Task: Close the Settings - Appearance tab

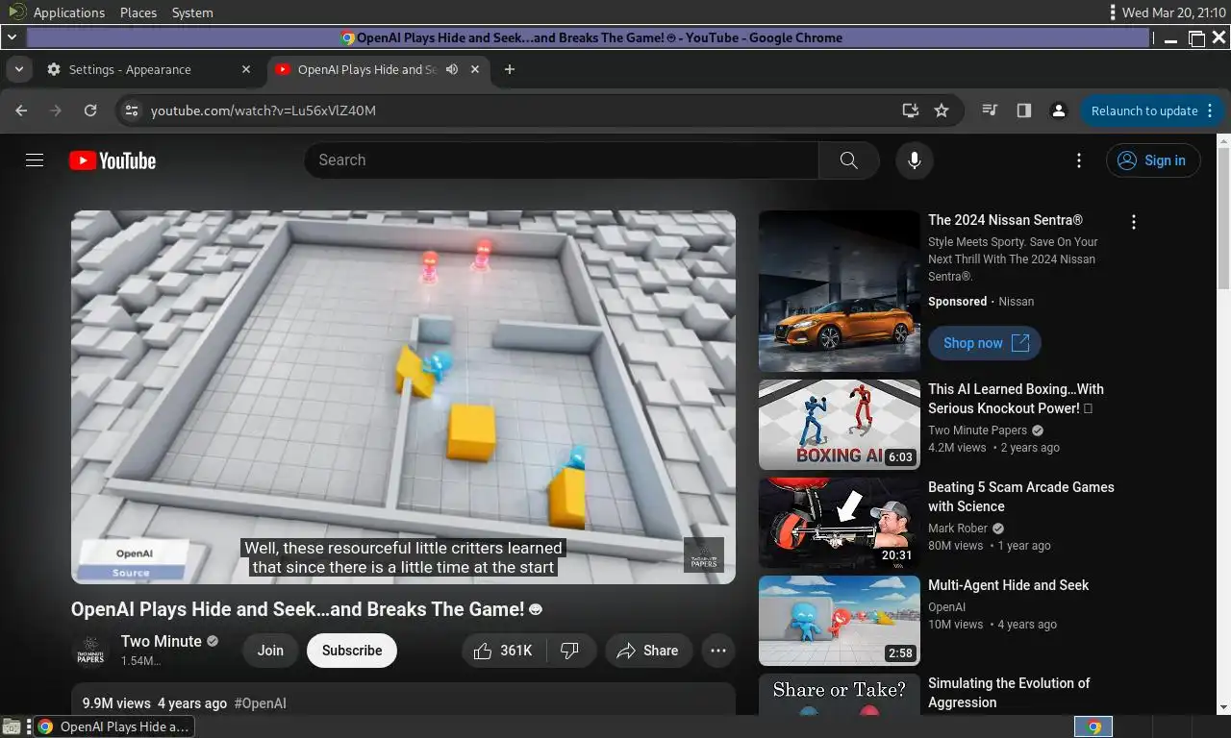Action: tap(245, 69)
